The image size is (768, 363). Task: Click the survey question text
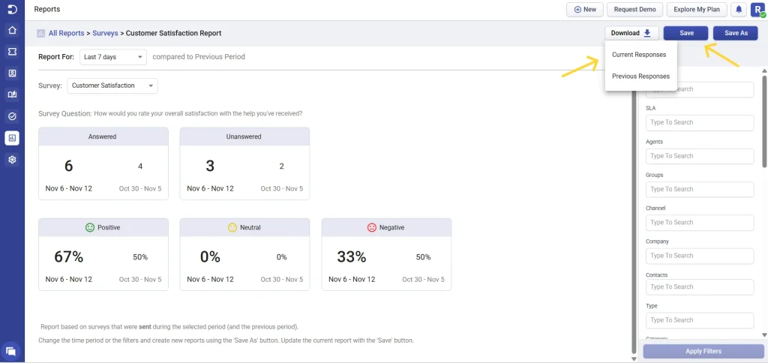click(x=198, y=114)
